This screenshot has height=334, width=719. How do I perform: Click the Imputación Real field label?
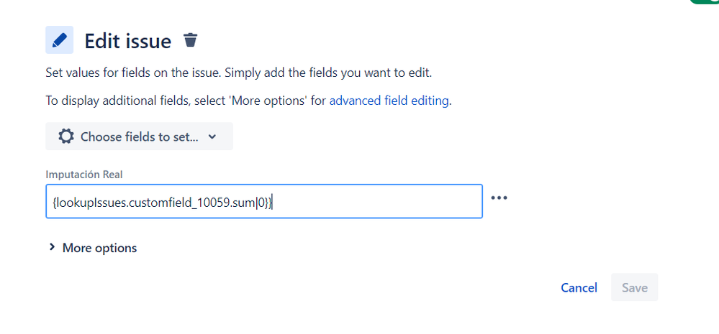tap(84, 175)
